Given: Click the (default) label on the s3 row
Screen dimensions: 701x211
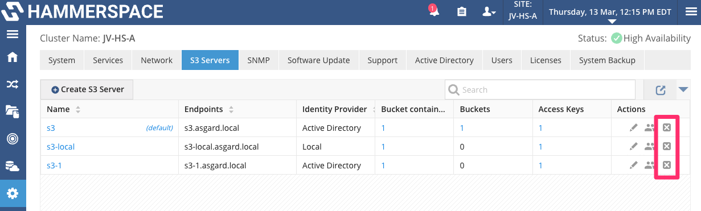Looking at the screenshot, I should [x=159, y=128].
